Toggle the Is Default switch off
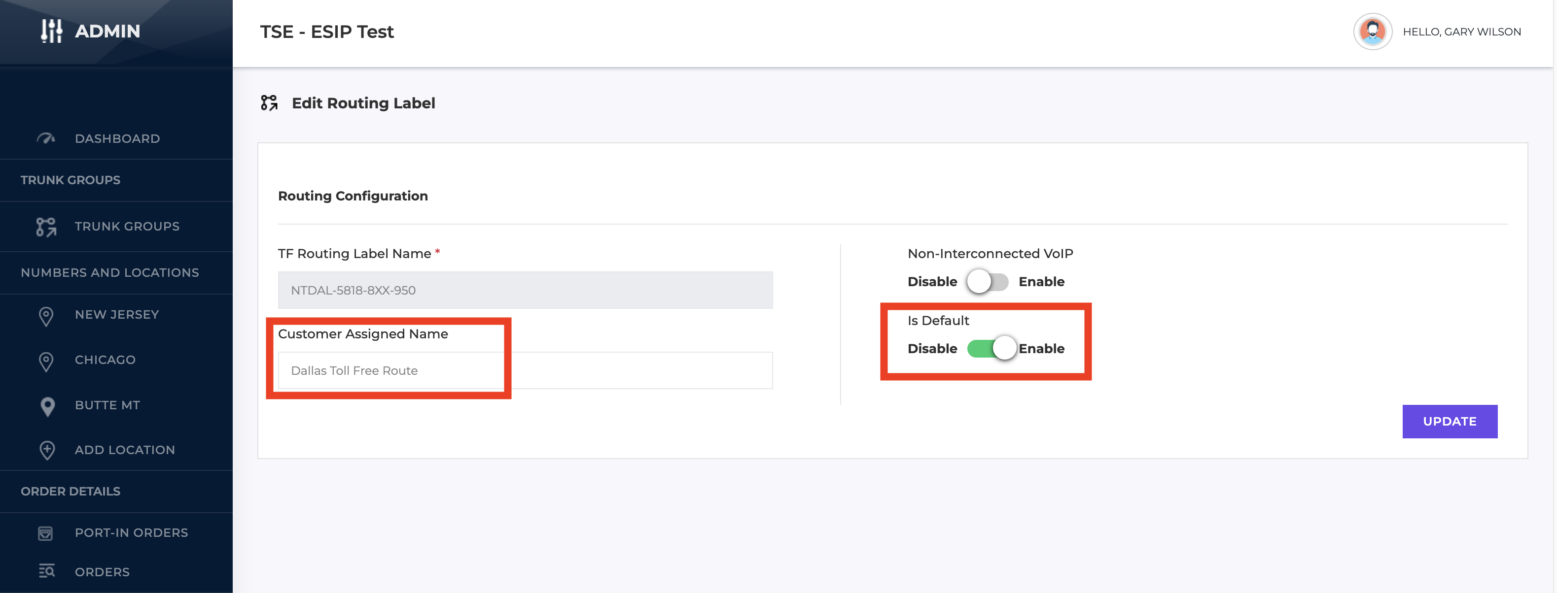1557x593 pixels. point(992,348)
